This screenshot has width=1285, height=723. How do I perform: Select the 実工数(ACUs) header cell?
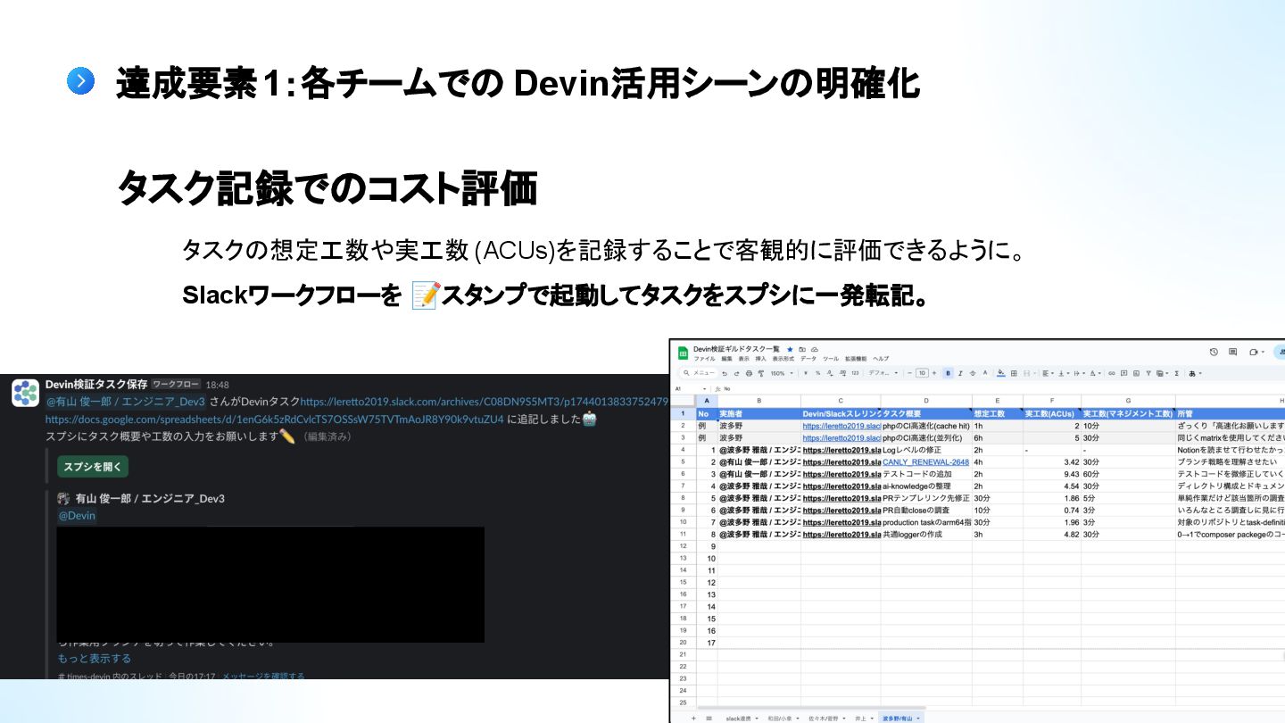(x=1052, y=413)
